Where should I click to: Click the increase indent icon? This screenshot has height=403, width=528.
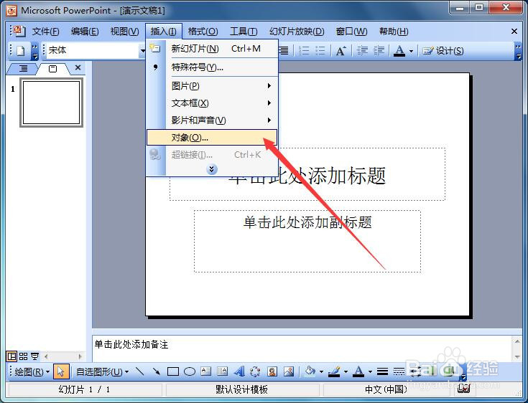(379, 51)
